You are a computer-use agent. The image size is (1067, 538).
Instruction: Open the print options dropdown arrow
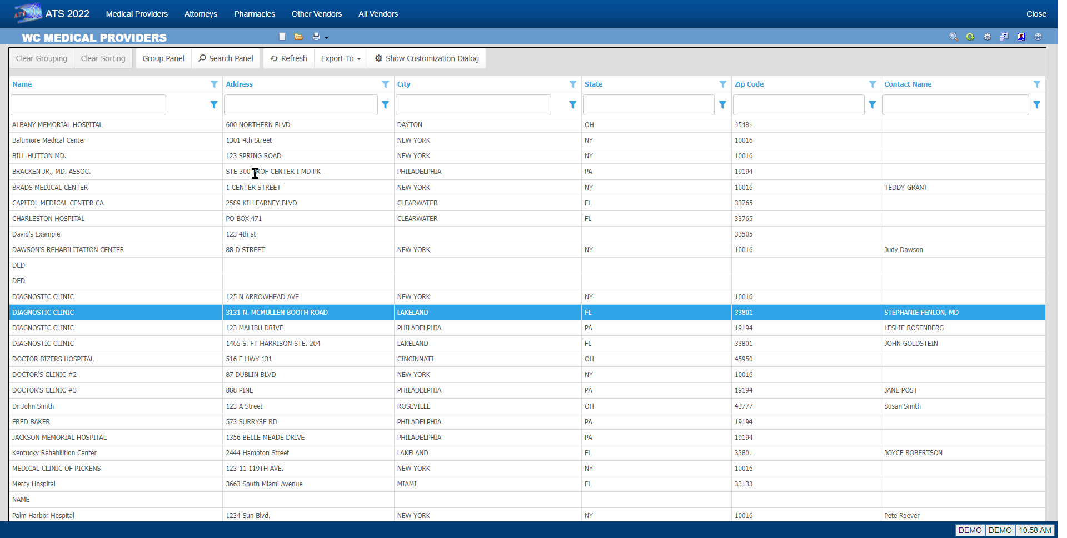click(x=327, y=38)
